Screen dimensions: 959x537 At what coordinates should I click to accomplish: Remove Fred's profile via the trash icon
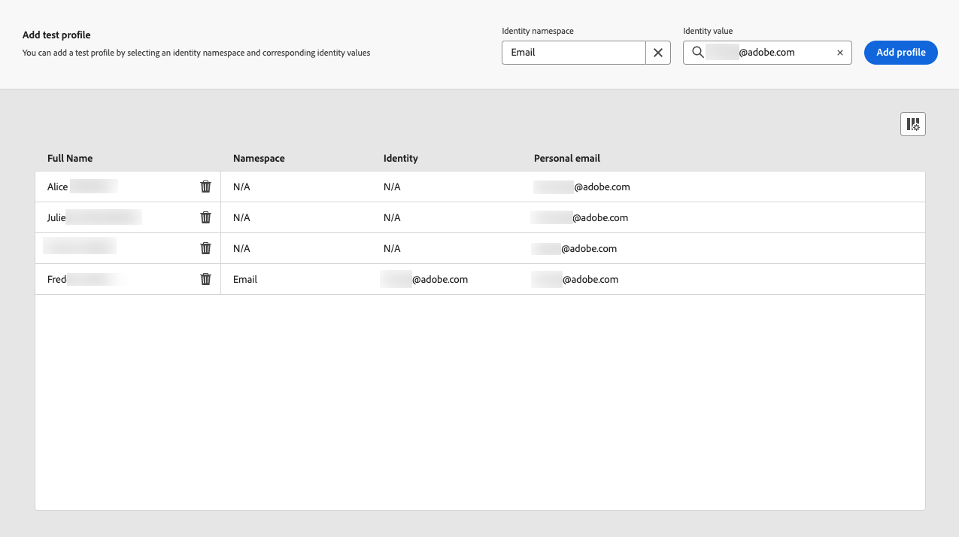coord(205,279)
